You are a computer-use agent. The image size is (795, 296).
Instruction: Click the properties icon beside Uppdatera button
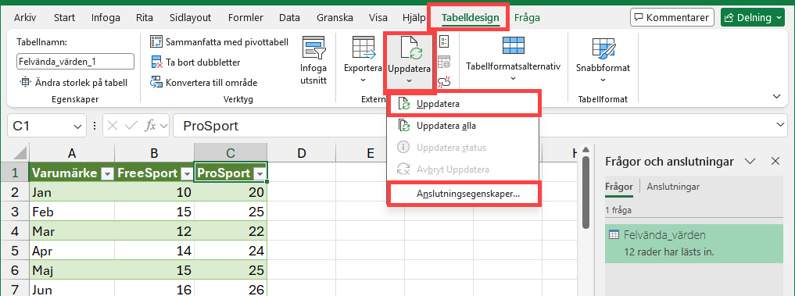pos(444,41)
